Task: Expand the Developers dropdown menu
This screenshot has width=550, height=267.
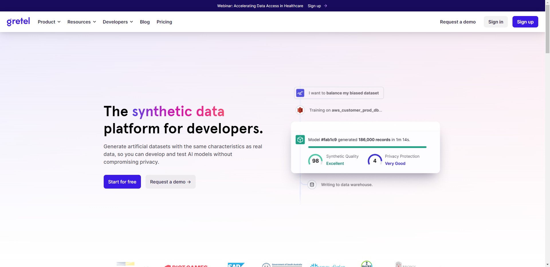Action: point(118,22)
